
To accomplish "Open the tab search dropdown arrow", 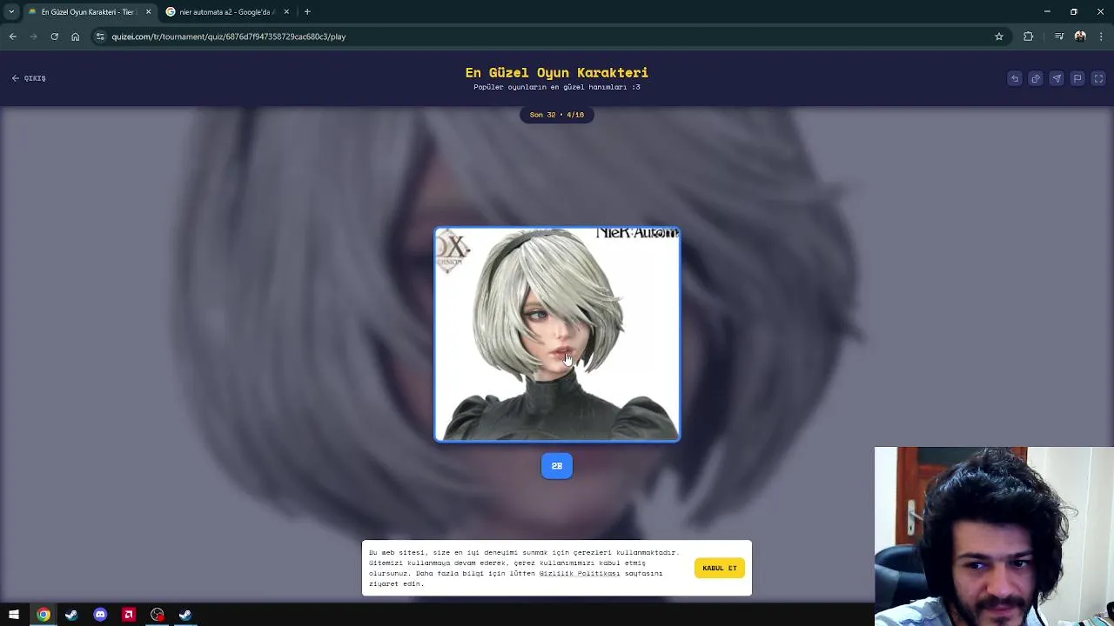I will coord(11,12).
